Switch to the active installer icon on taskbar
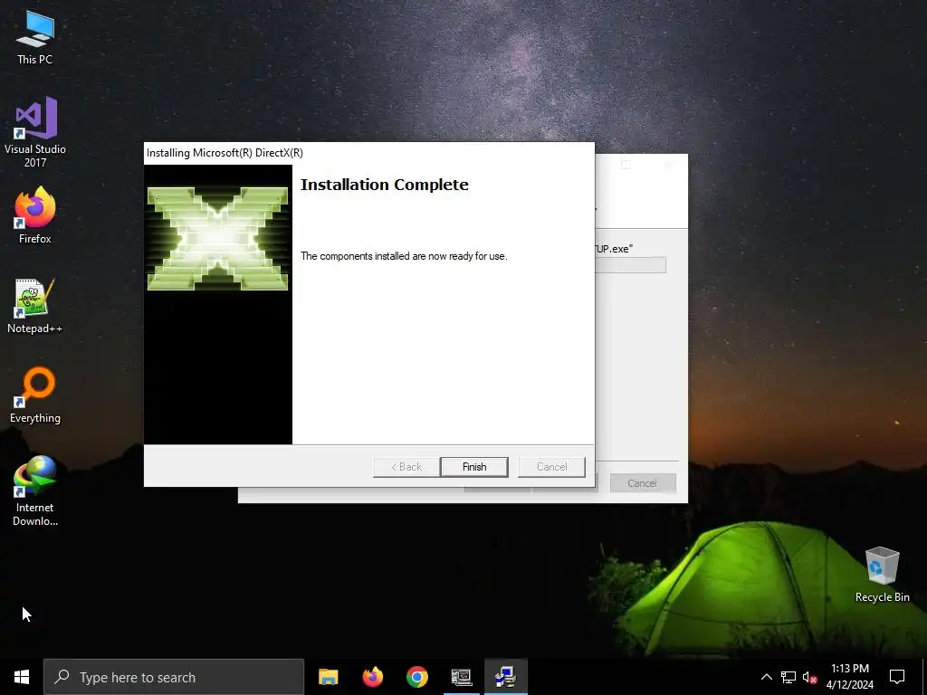The image size is (927, 695). [x=505, y=677]
